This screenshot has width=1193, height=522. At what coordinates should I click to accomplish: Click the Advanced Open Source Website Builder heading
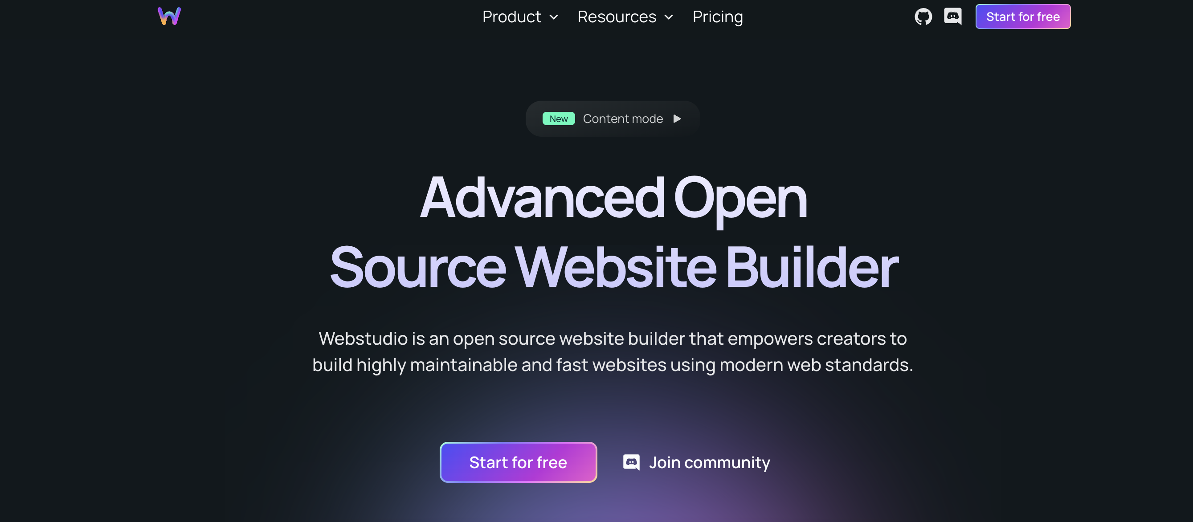click(613, 232)
